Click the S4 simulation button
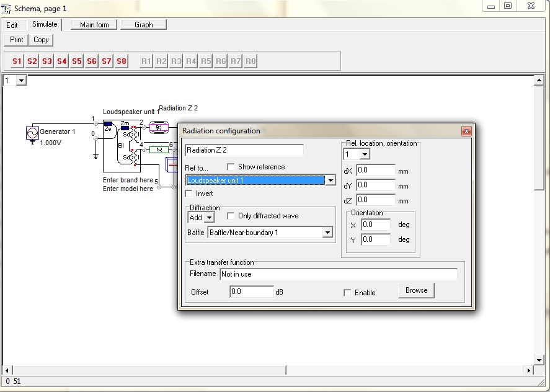550x392 pixels. tap(62, 61)
